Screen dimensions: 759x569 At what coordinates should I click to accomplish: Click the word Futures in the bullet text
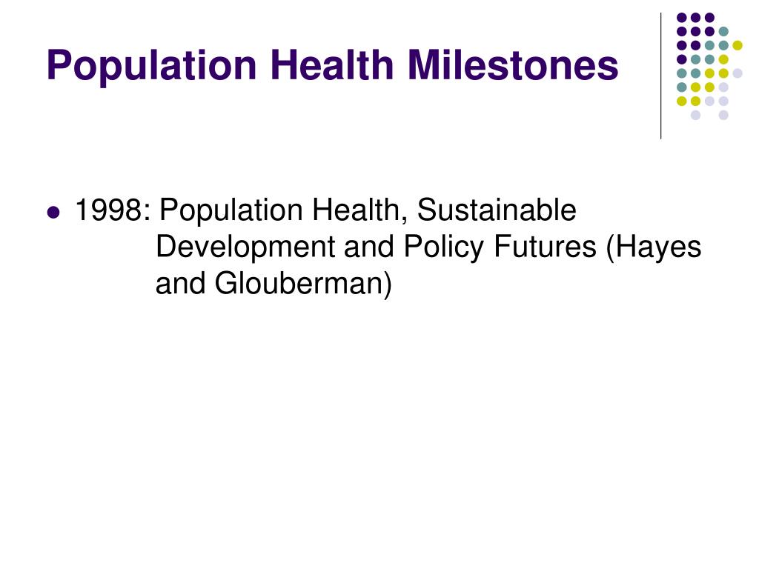coord(545,247)
